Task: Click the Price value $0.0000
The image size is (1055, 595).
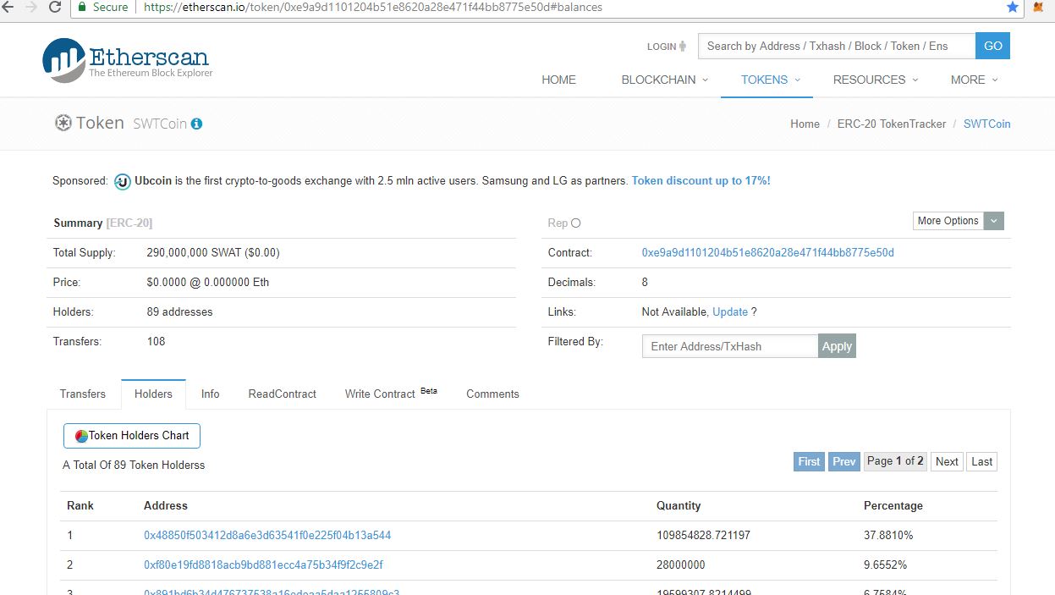Action: [x=208, y=283]
